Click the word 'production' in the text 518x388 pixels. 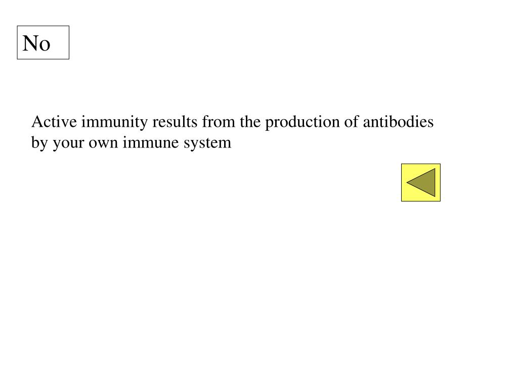[x=303, y=123]
